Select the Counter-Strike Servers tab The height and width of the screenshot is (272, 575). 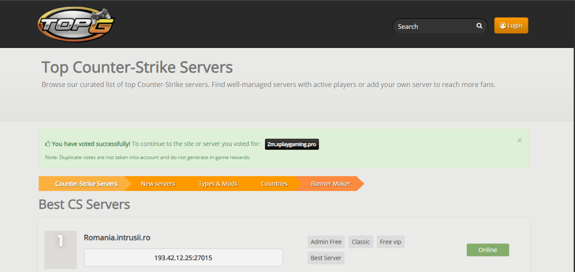[x=86, y=184]
